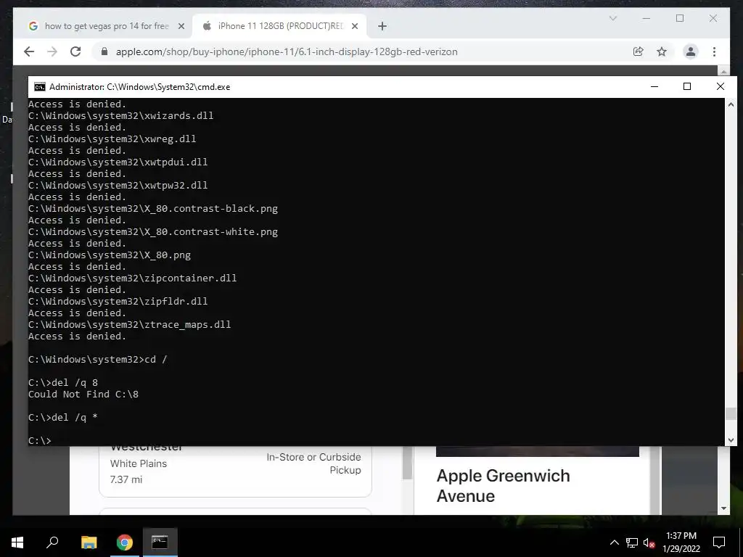Viewport: 743px width, 557px height.
Task: Maximize the Chrome window
Action: (x=680, y=18)
